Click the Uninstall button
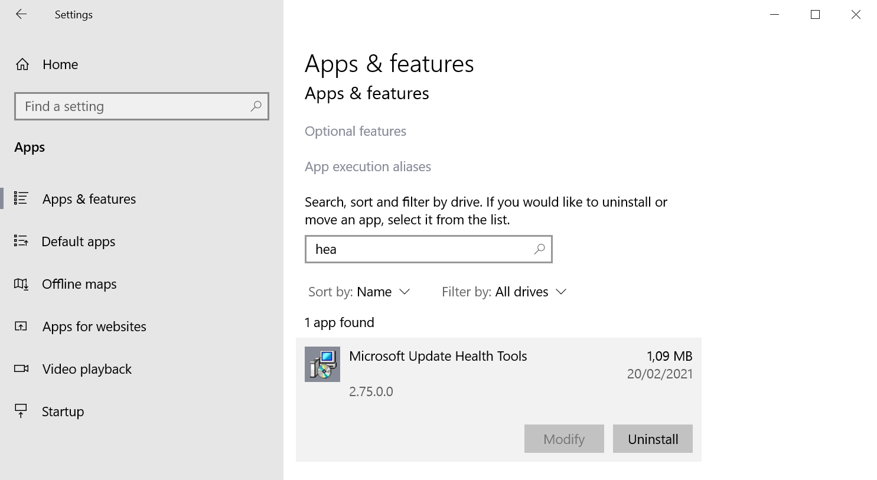This screenshot has height=480, width=877. click(653, 439)
